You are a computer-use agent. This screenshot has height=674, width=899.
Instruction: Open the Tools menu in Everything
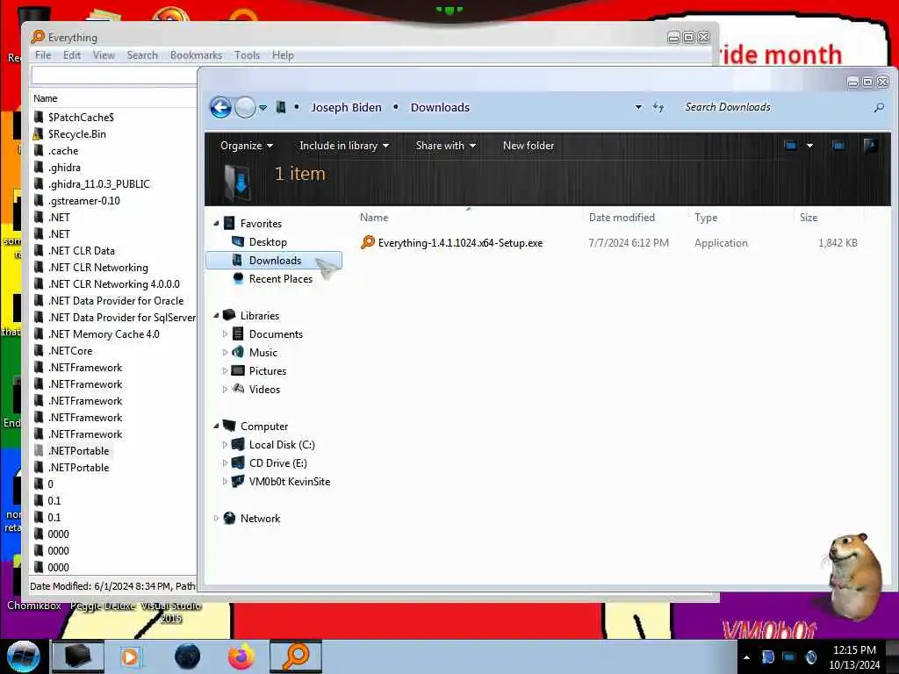pyautogui.click(x=247, y=55)
